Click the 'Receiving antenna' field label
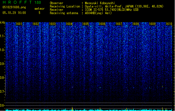 (64, 13)
